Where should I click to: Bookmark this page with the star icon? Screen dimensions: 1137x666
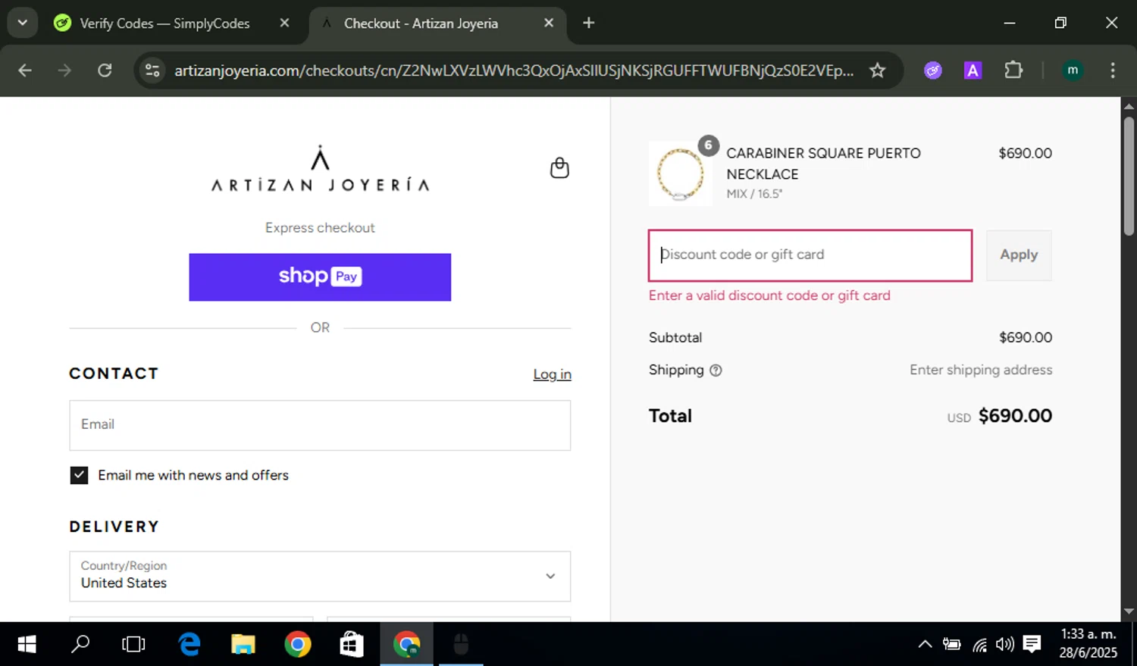877,70
